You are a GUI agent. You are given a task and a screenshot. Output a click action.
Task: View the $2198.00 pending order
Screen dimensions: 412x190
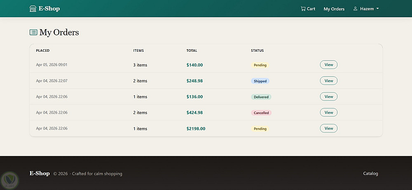click(328, 128)
